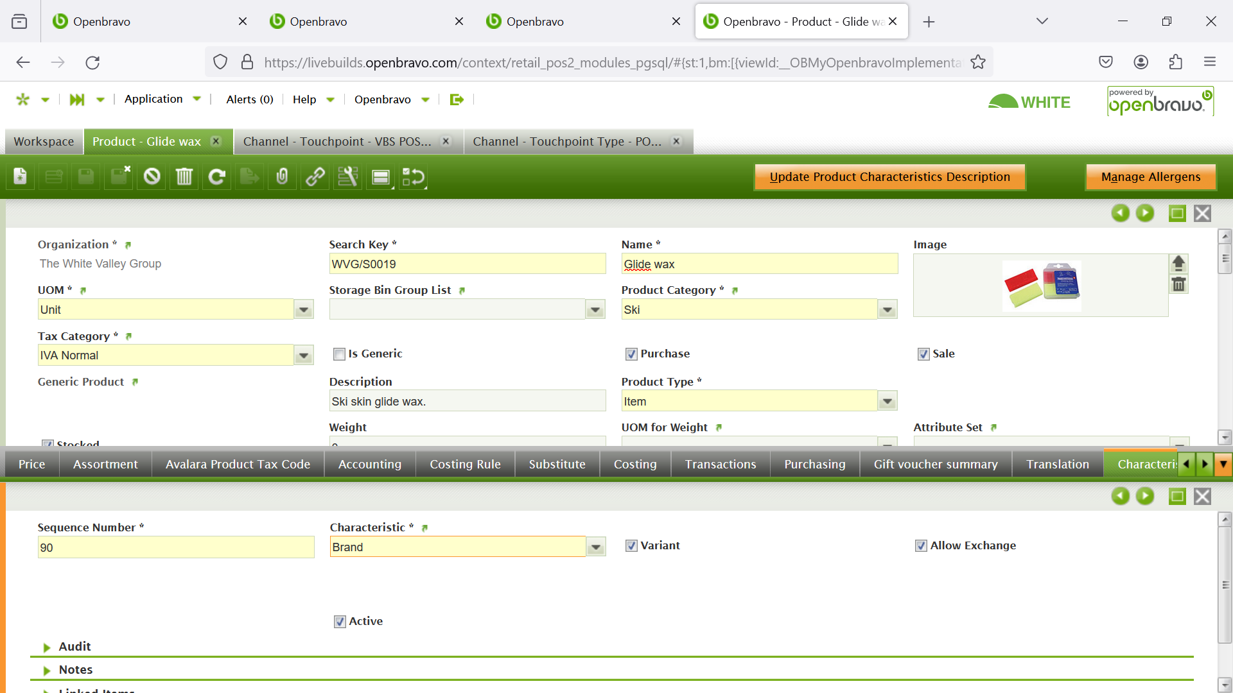Open the Product Category dropdown
The image size is (1233, 693).
(x=887, y=310)
